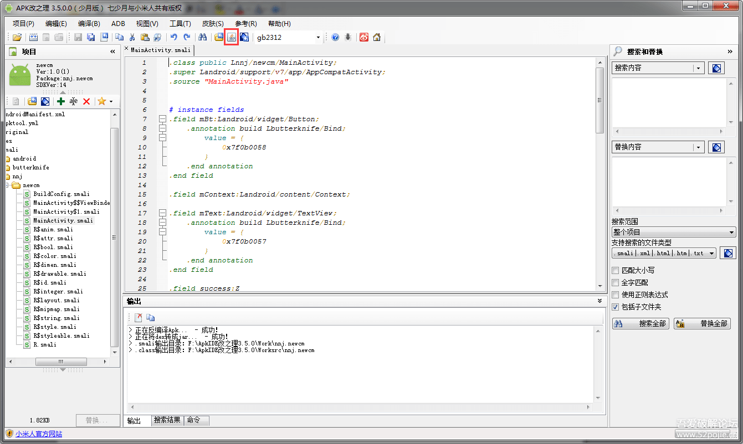Open project folder icon in toolbar
743x444 pixels.
click(17, 37)
